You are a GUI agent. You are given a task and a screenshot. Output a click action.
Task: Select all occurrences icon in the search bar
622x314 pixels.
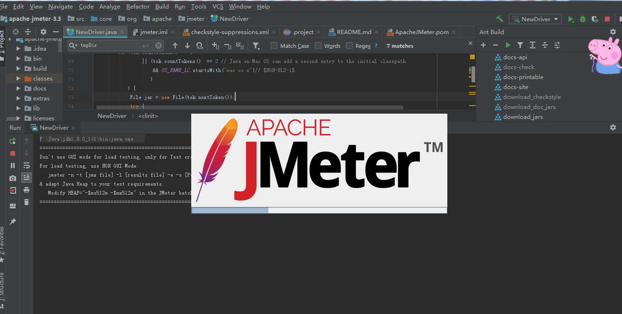(240, 45)
